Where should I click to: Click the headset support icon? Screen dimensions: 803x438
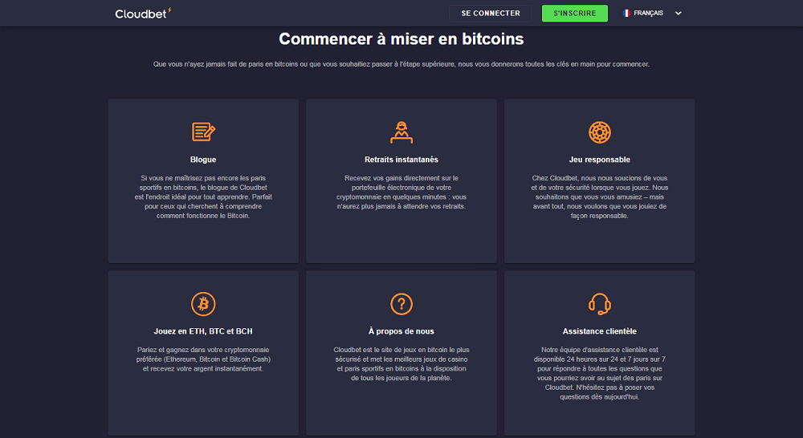point(600,304)
